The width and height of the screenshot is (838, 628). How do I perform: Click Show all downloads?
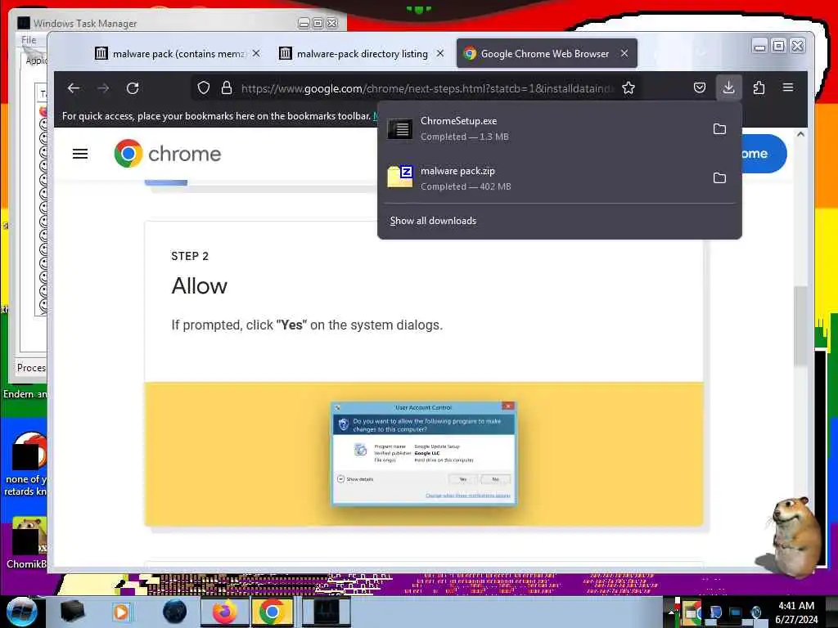(x=433, y=221)
